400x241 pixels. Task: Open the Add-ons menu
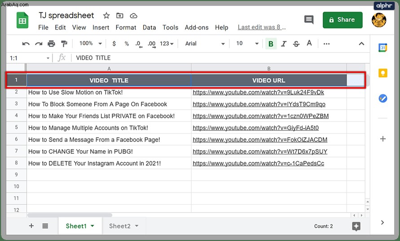point(197,27)
